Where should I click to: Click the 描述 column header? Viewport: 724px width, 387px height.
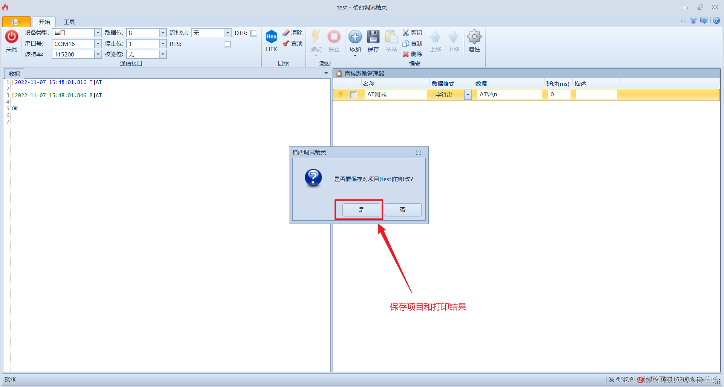point(596,84)
